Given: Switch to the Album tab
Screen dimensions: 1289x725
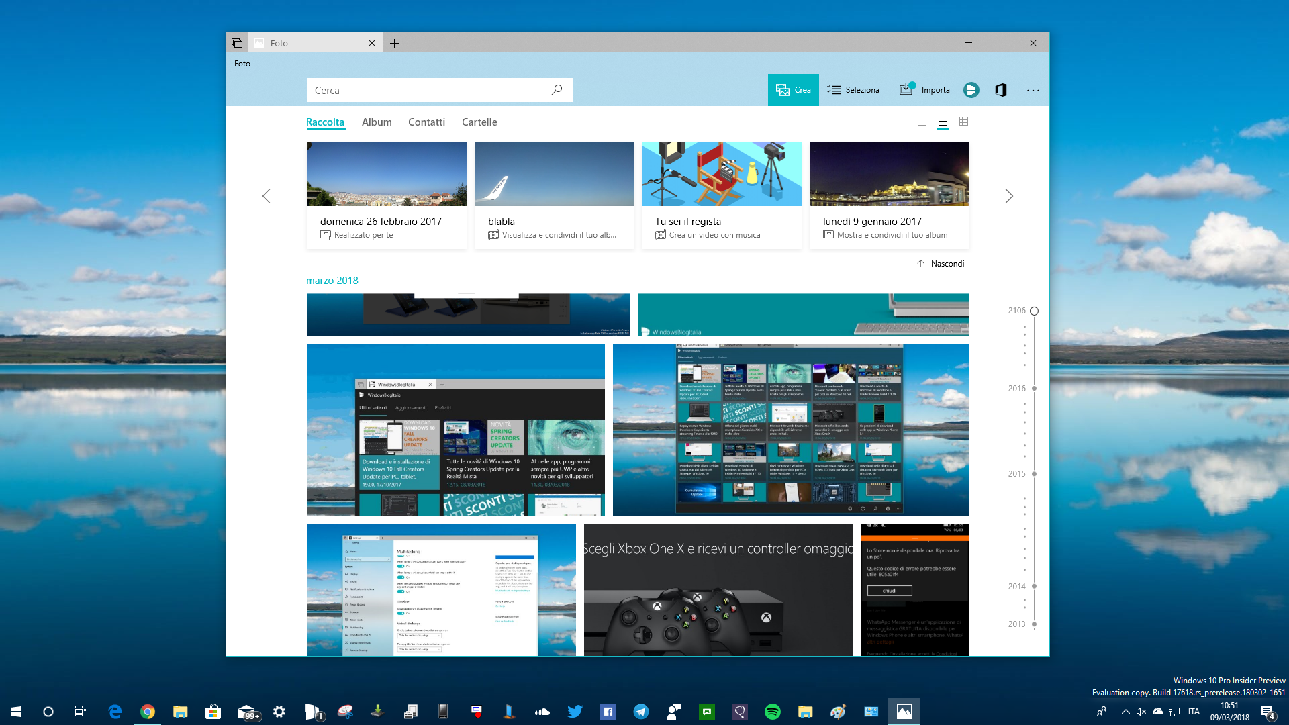Looking at the screenshot, I should (377, 122).
